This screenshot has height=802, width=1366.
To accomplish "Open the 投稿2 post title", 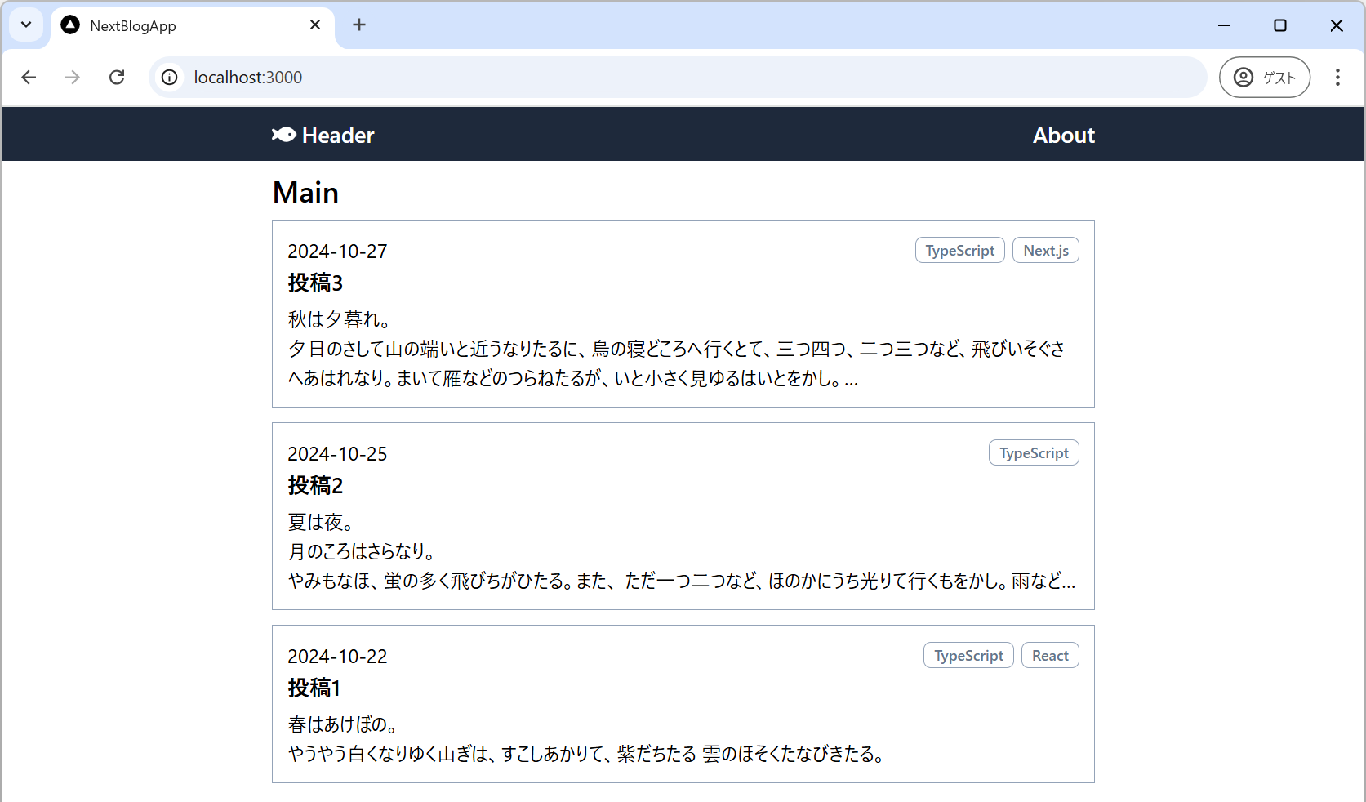I will (x=315, y=486).
